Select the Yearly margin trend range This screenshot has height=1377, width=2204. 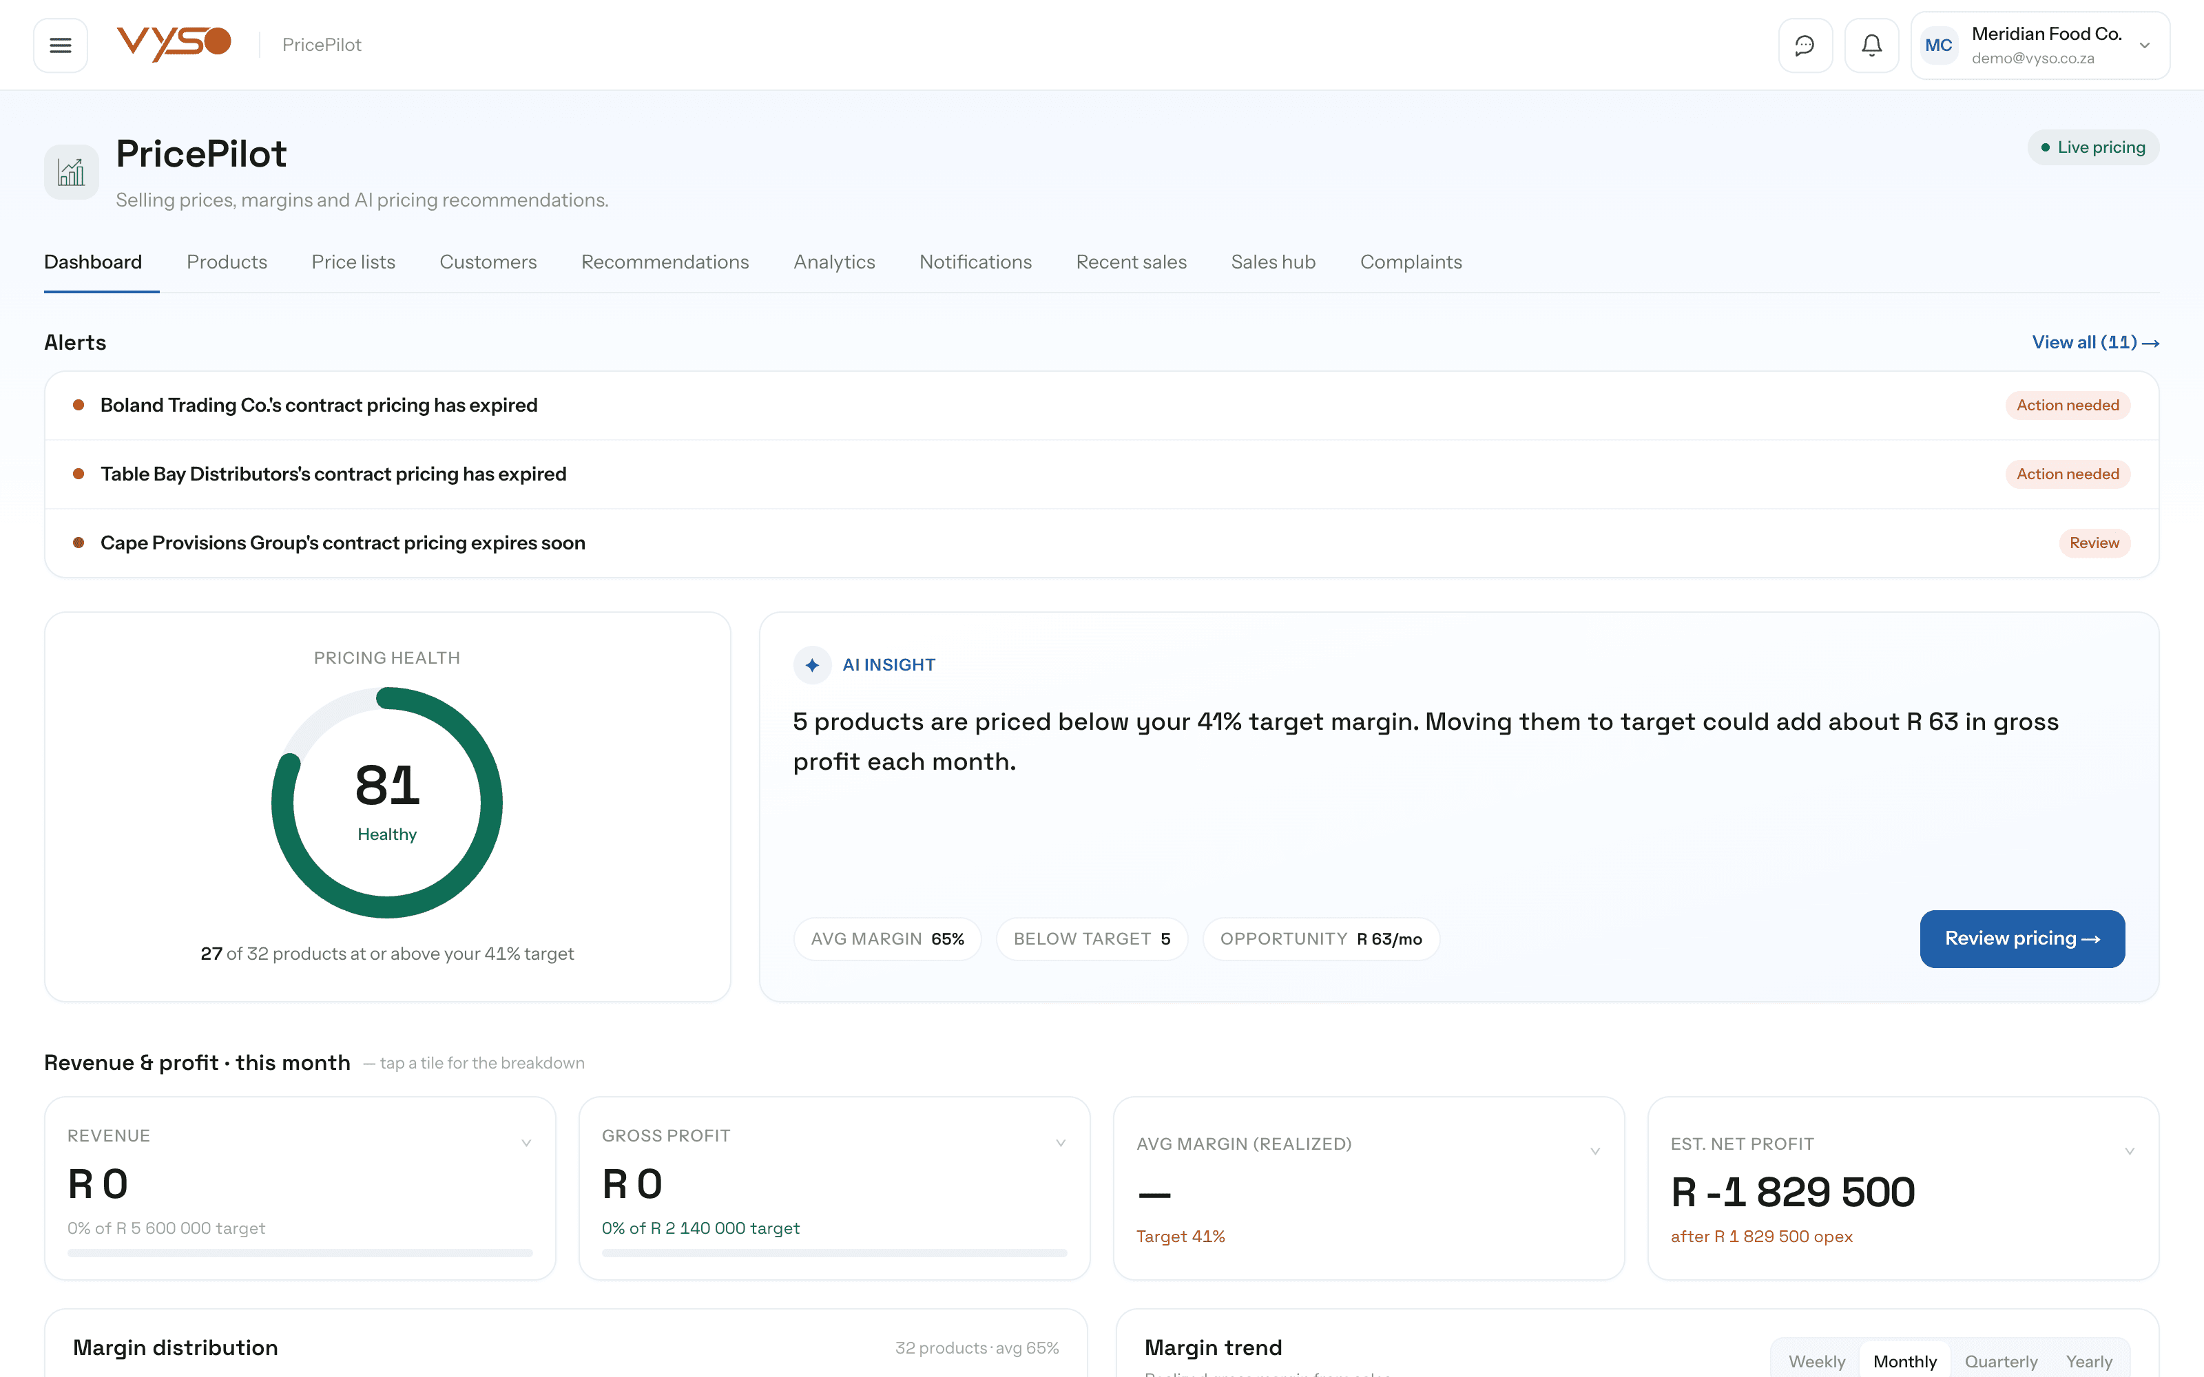pyautogui.click(x=2088, y=1360)
